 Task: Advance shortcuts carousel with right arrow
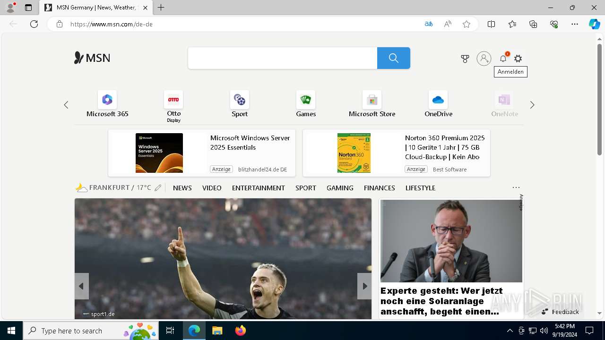[x=532, y=105]
